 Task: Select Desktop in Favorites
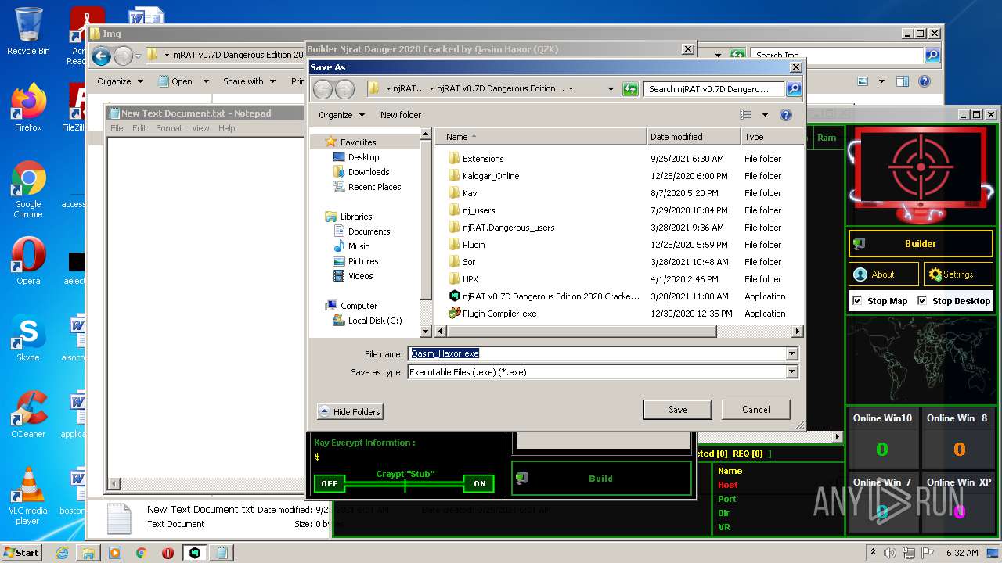363,157
